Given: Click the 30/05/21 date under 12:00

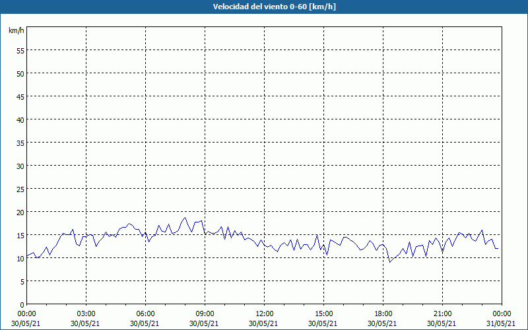Looking at the screenshot, I should click(x=263, y=323).
